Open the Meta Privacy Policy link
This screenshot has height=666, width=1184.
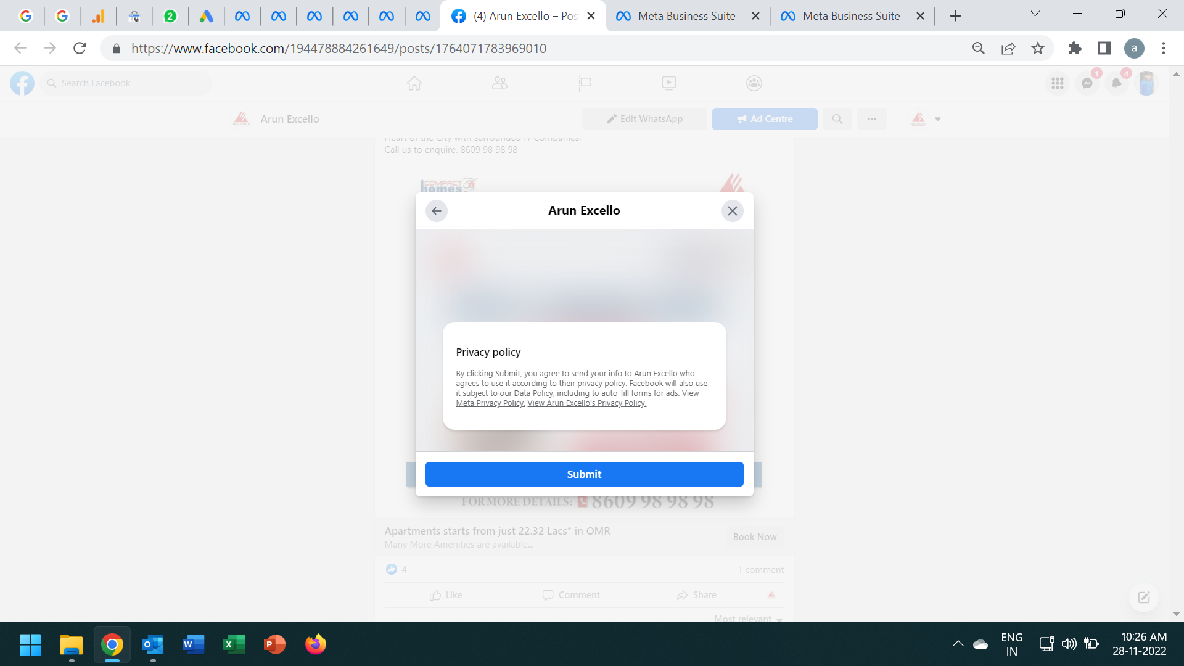(490, 403)
